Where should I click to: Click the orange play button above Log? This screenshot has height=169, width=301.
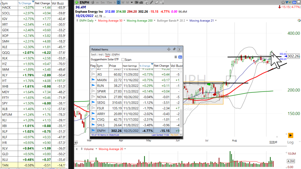(x=290, y=136)
